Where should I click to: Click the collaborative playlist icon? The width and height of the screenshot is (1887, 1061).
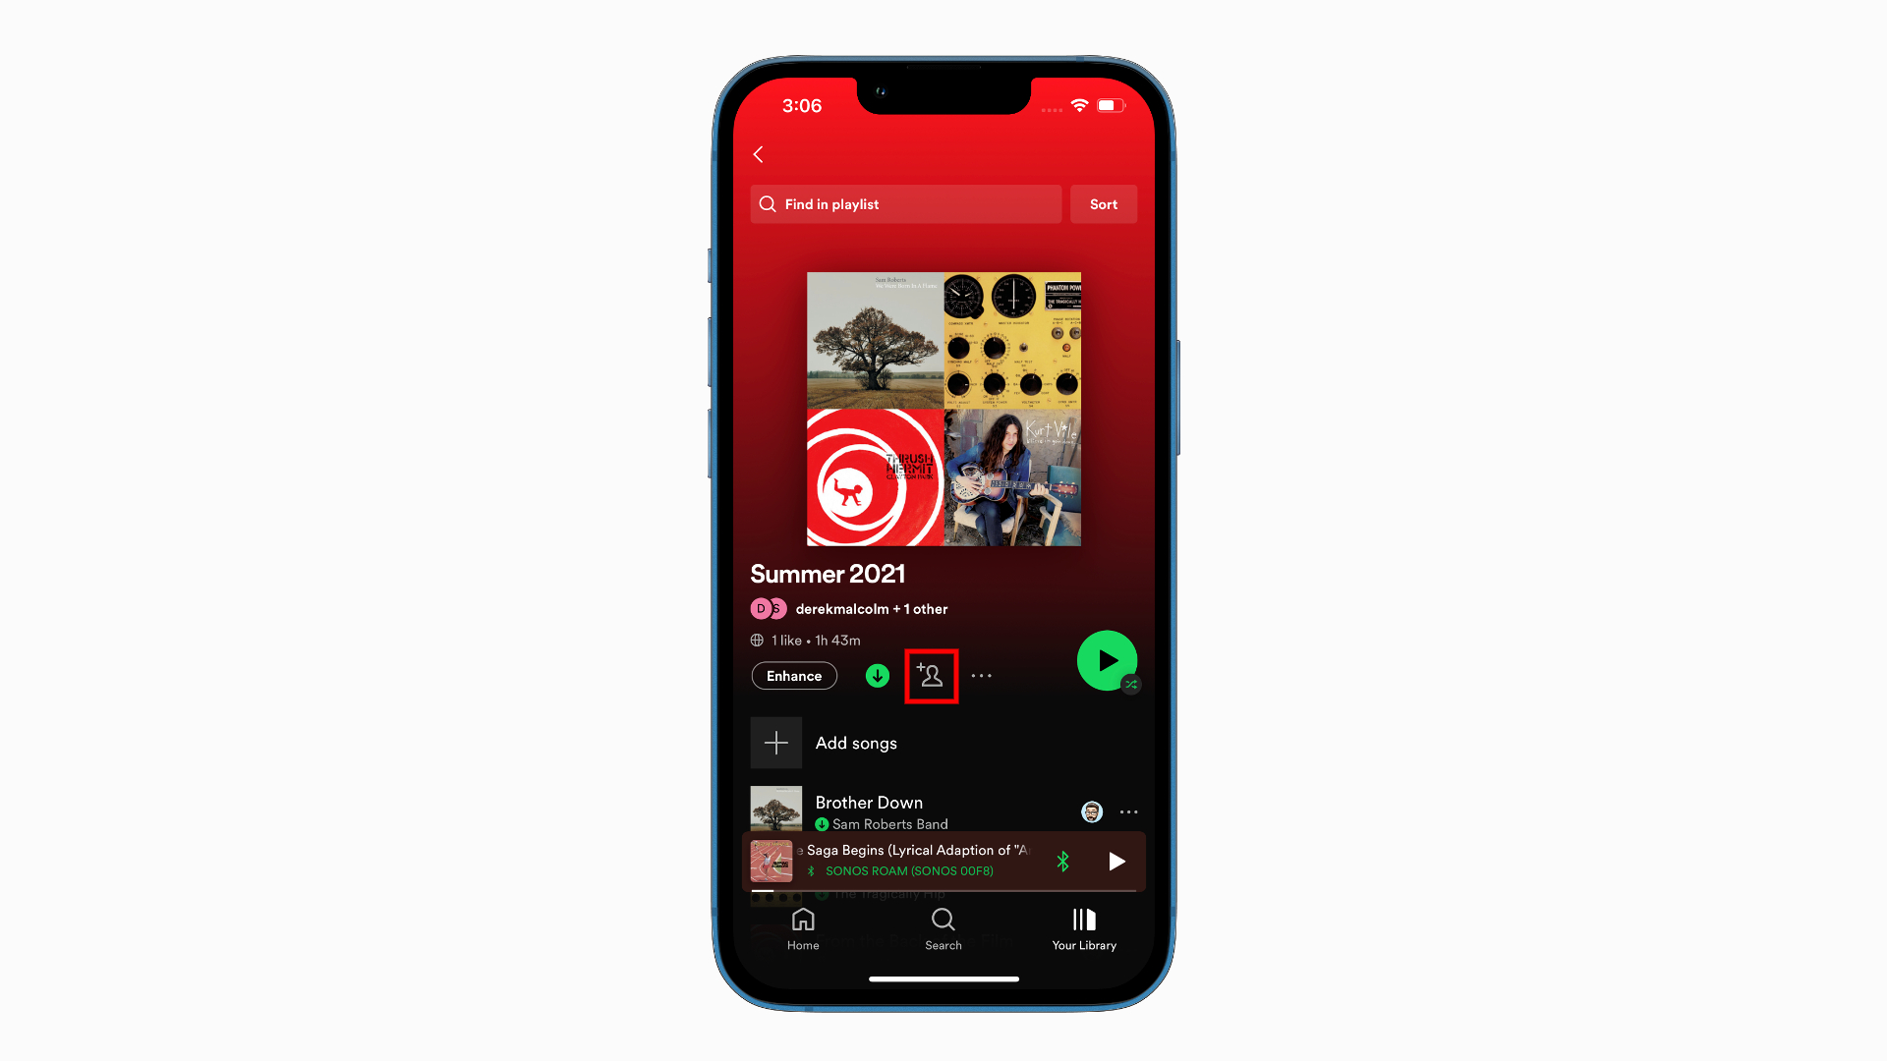[x=929, y=674]
